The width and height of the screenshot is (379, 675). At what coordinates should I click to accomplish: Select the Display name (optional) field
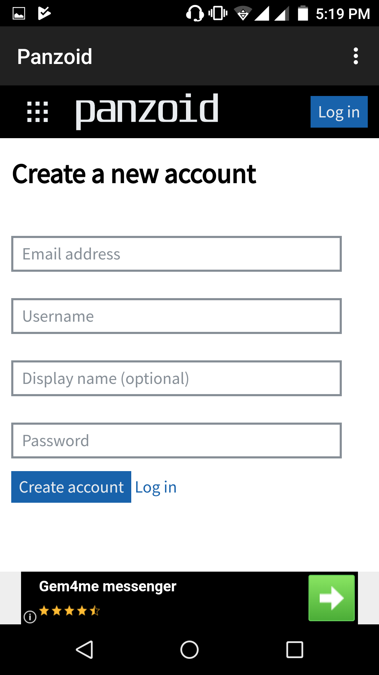176,378
